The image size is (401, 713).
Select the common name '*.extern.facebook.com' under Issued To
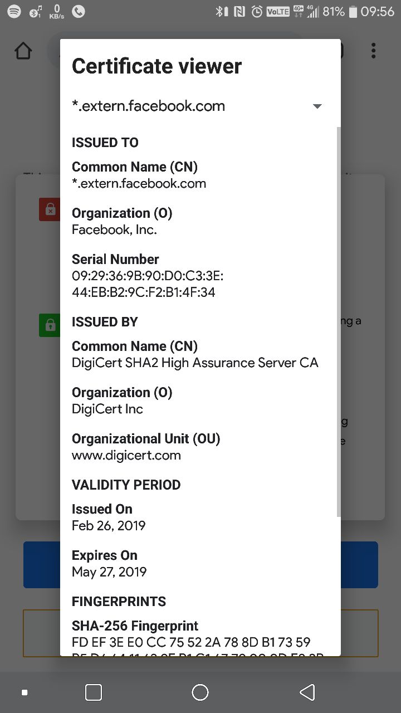click(139, 183)
